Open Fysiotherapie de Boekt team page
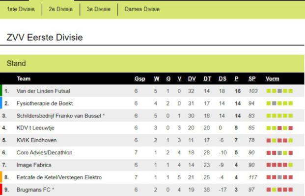This screenshot has width=305, height=196. (x=45, y=103)
